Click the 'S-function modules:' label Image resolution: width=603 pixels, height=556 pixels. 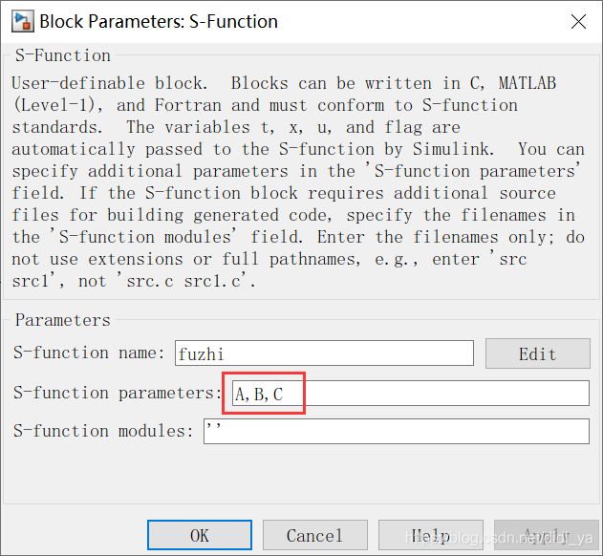[103, 431]
